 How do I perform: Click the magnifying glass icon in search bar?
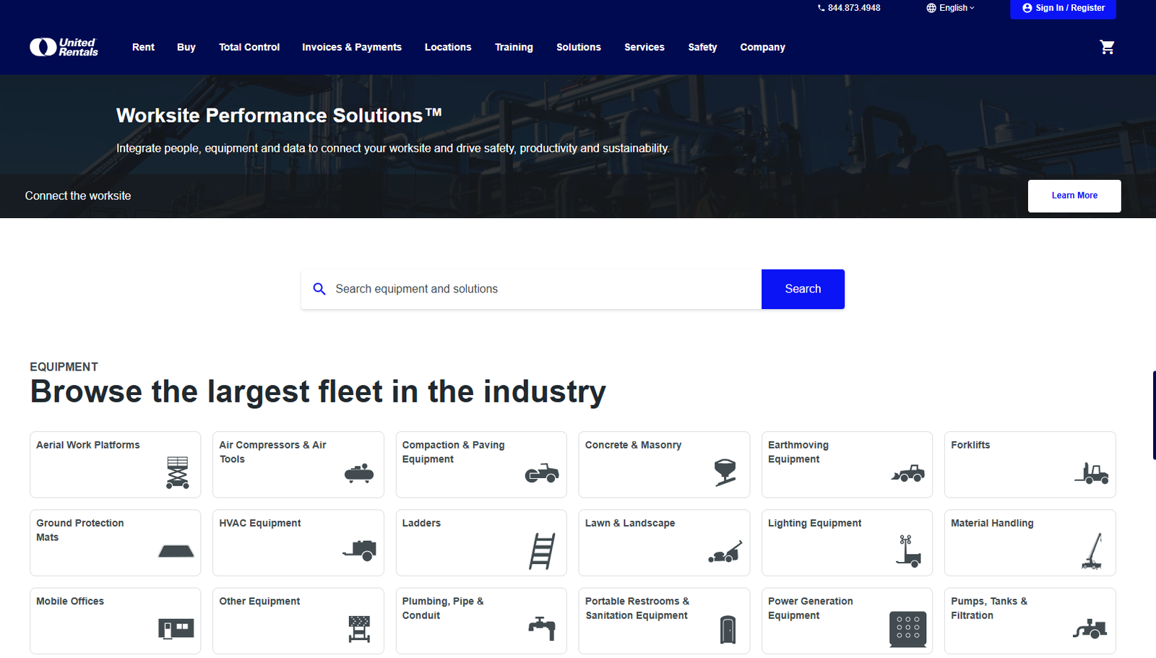coord(319,289)
